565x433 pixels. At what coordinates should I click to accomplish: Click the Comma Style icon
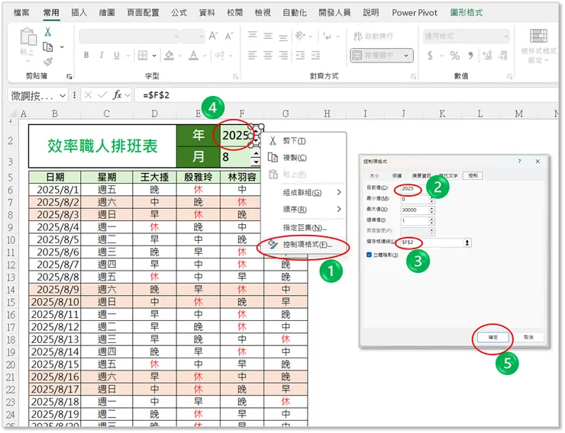pos(470,56)
